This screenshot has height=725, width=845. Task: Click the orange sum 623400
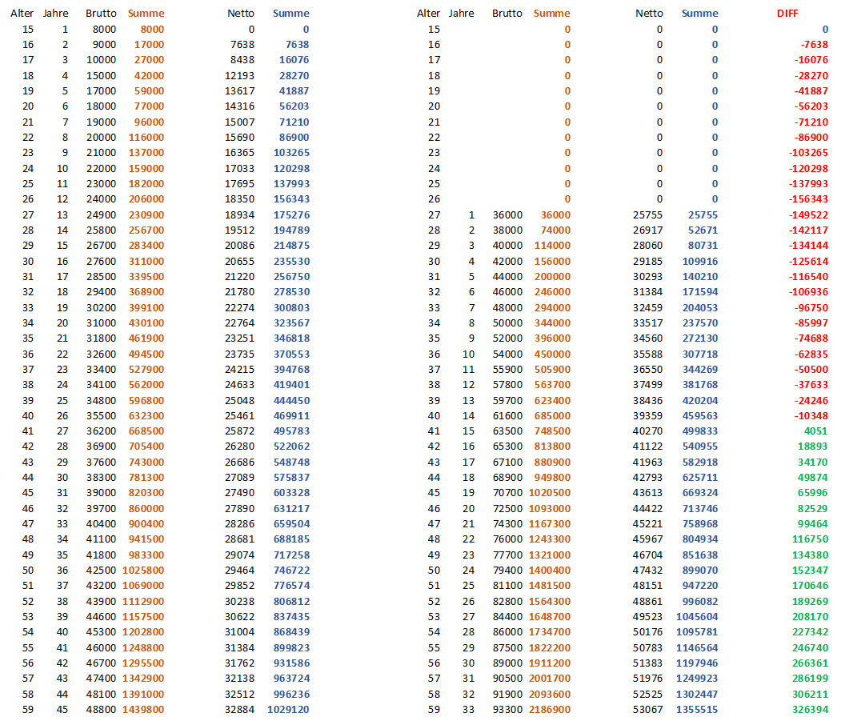coord(552,400)
